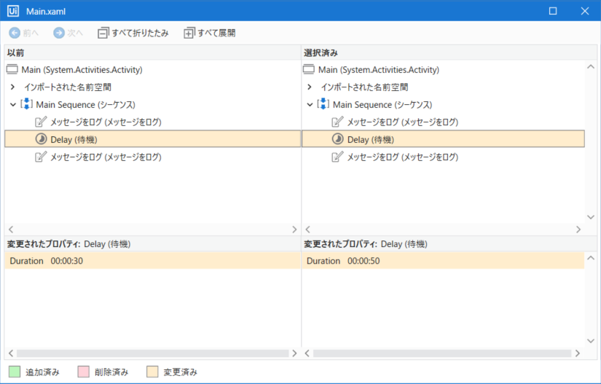Viewport: 601px width, 384px height.
Task: Click the UiPath logo in title bar
Action: tap(13, 11)
